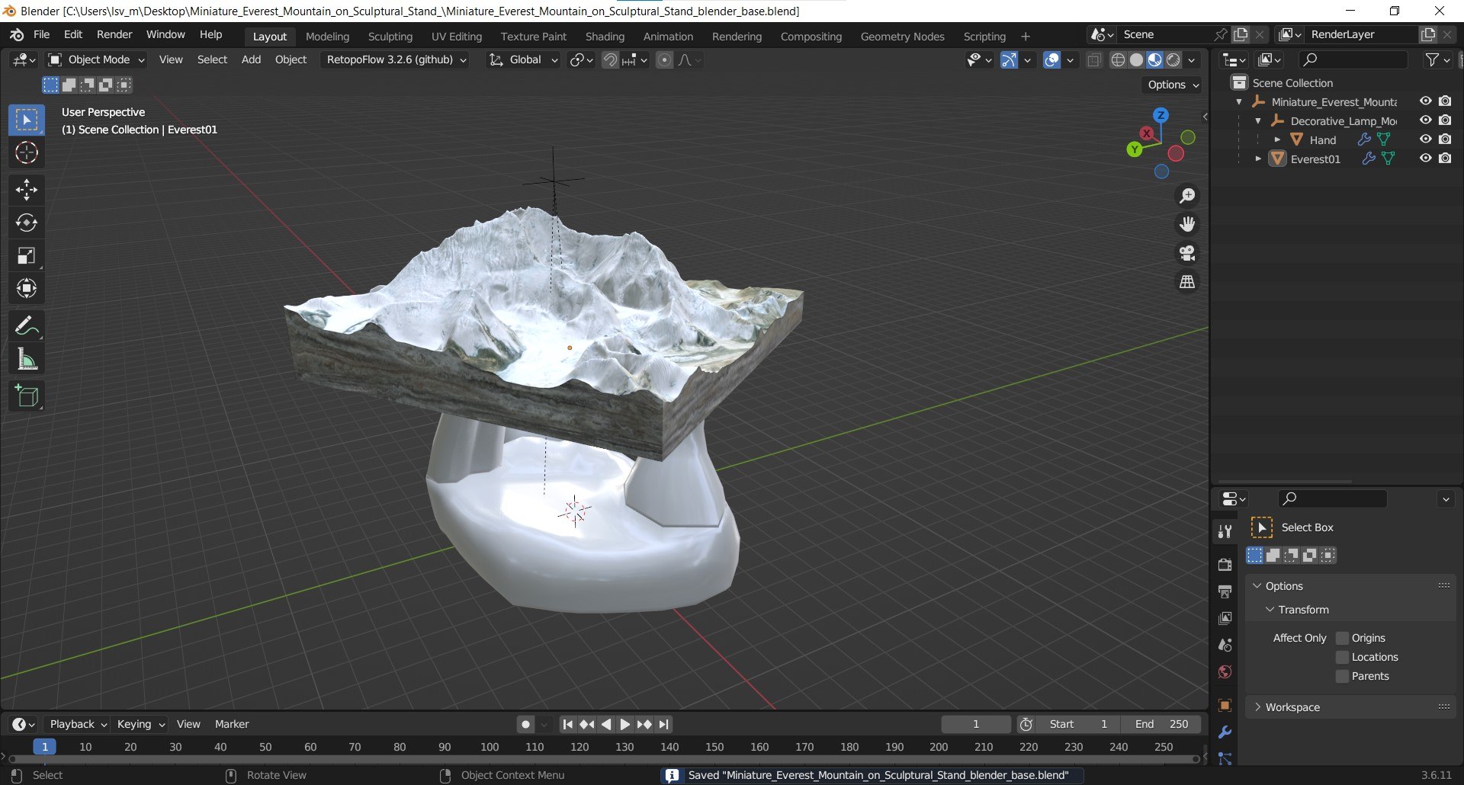Toggle X-ray mode button
This screenshot has height=785, width=1464.
click(1094, 60)
